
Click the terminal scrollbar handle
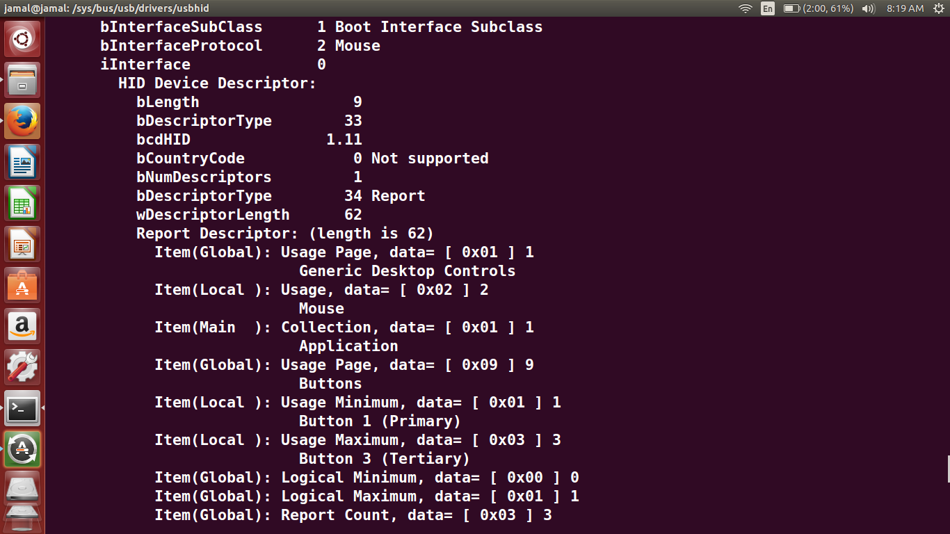[947, 469]
